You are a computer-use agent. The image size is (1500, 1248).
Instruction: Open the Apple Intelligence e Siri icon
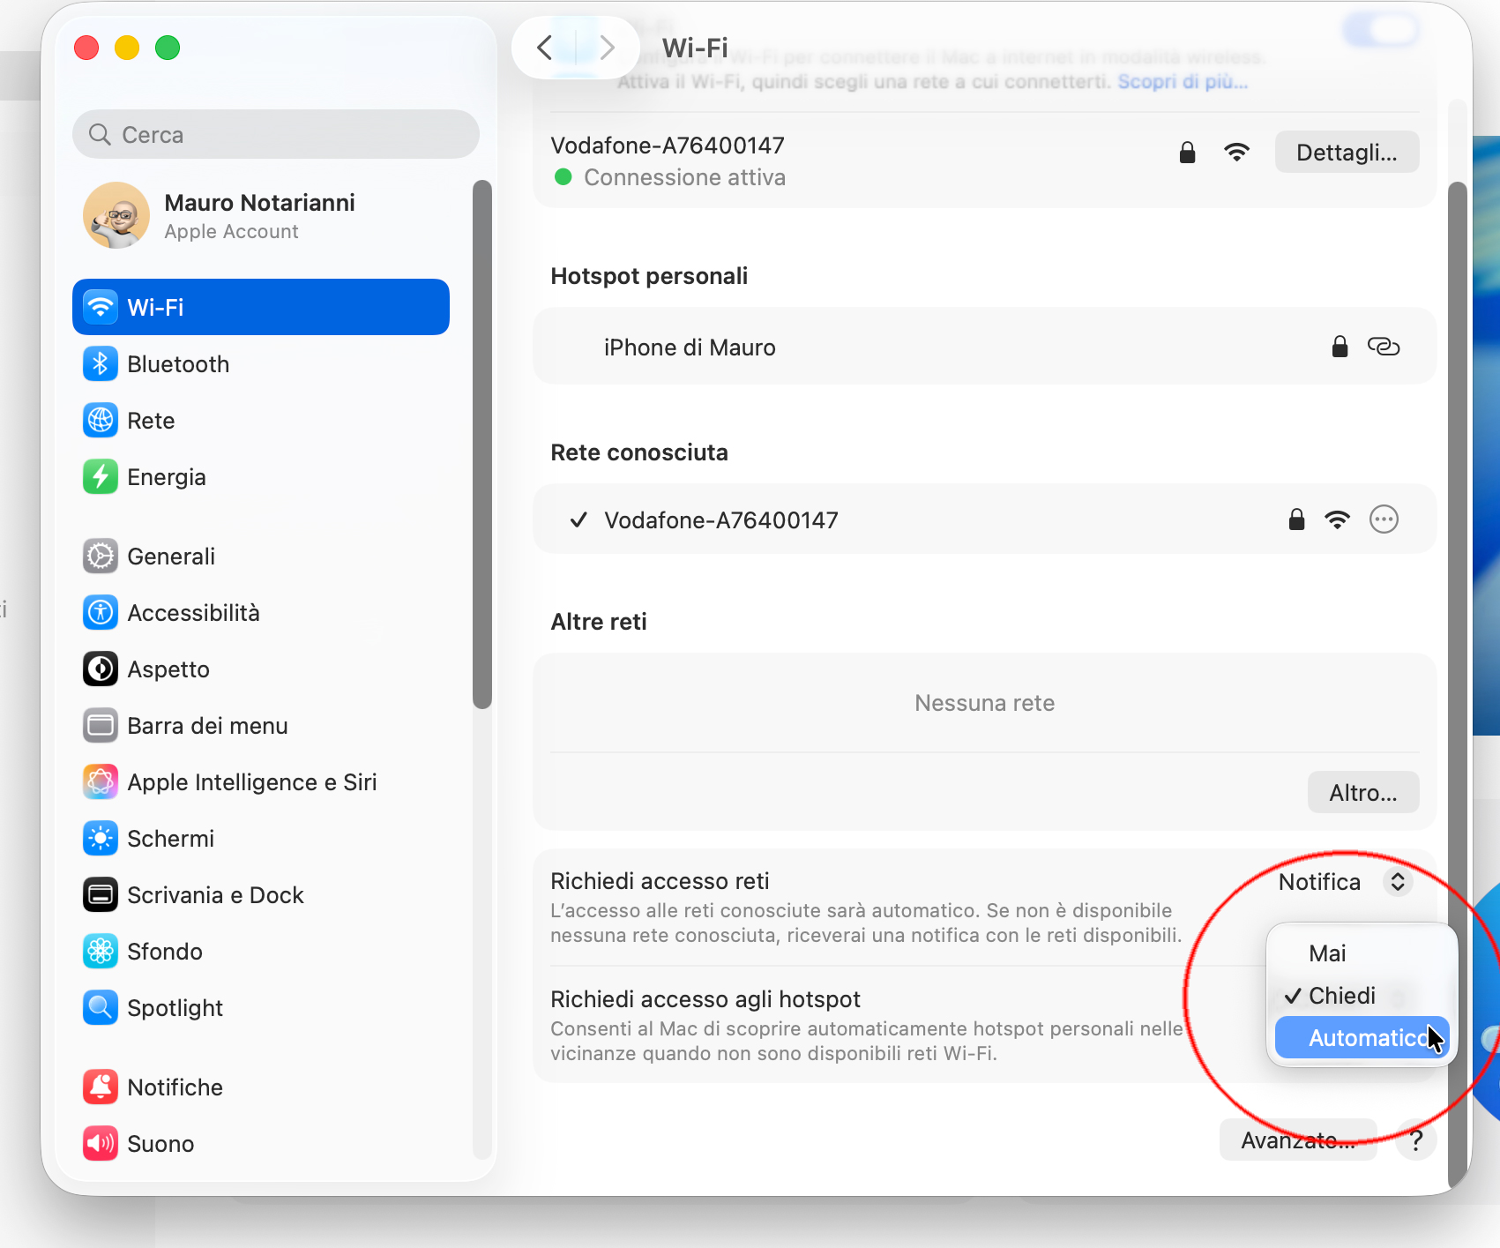point(101,781)
